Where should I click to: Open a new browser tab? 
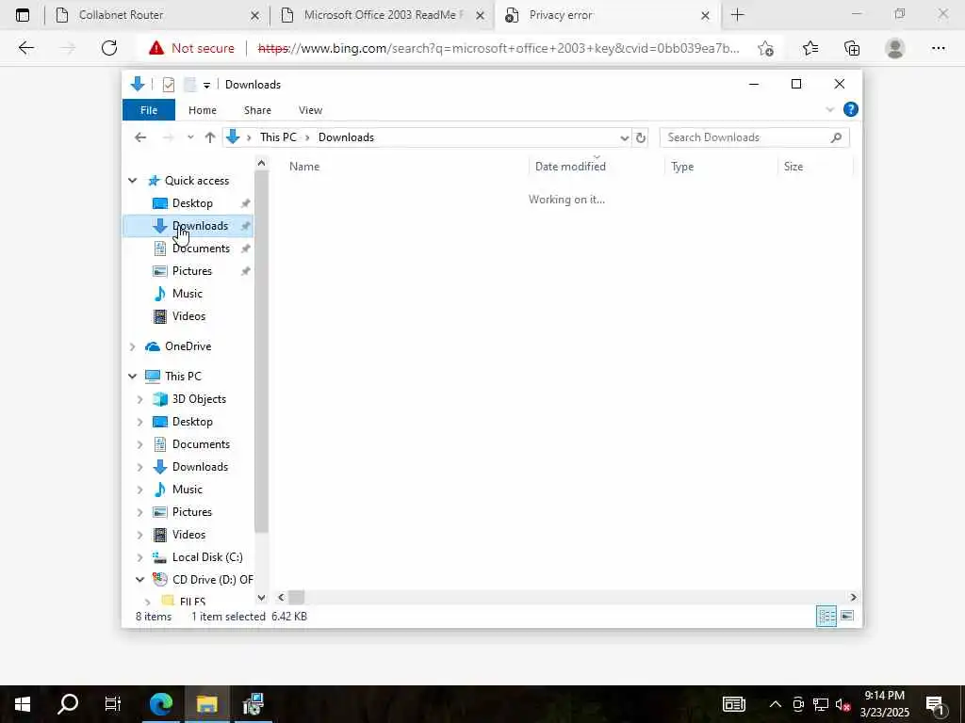point(737,15)
